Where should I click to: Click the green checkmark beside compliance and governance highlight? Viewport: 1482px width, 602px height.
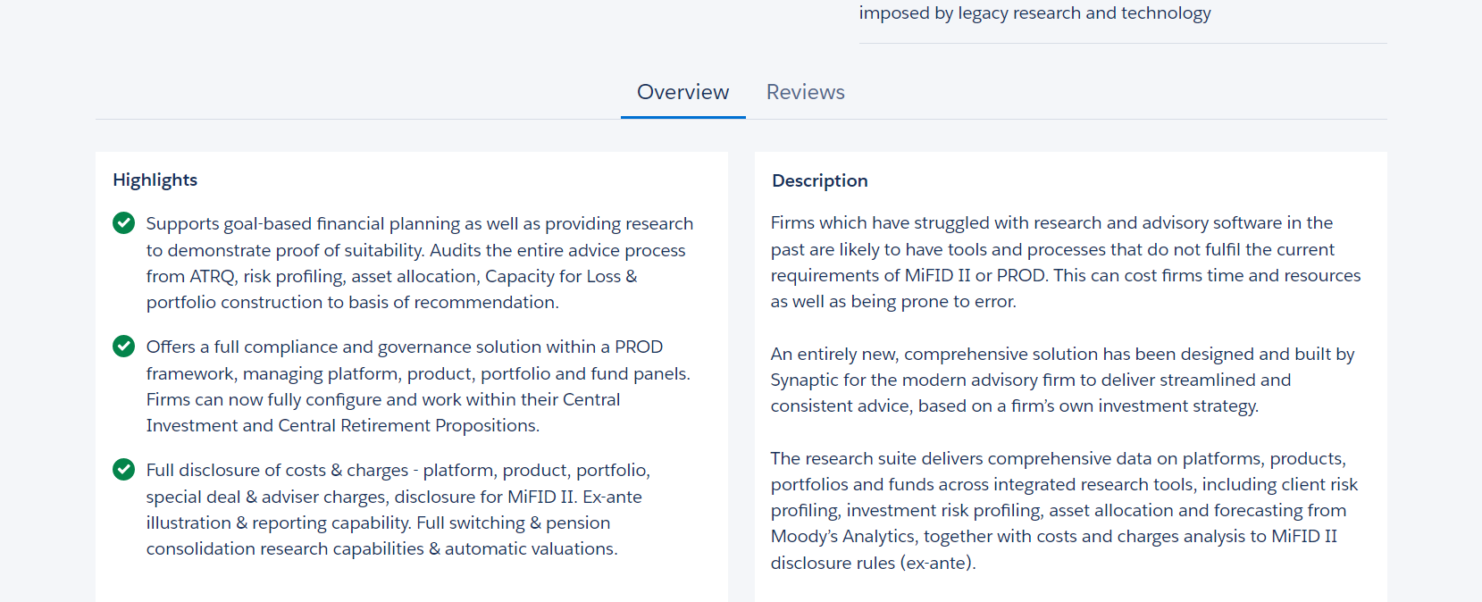click(x=123, y=347)
